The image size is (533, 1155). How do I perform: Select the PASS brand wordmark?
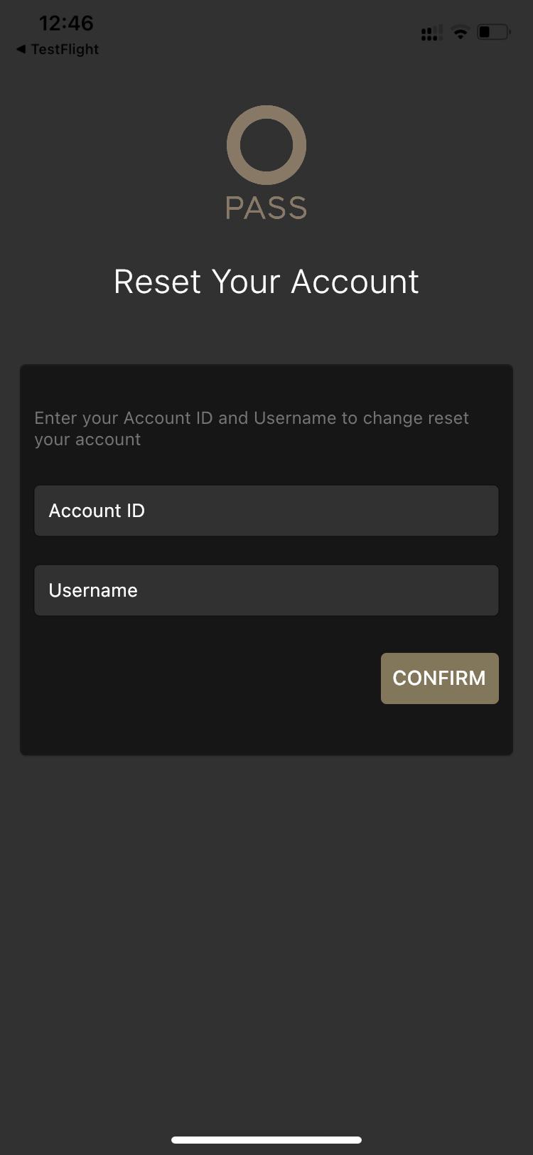coord(266,208)
